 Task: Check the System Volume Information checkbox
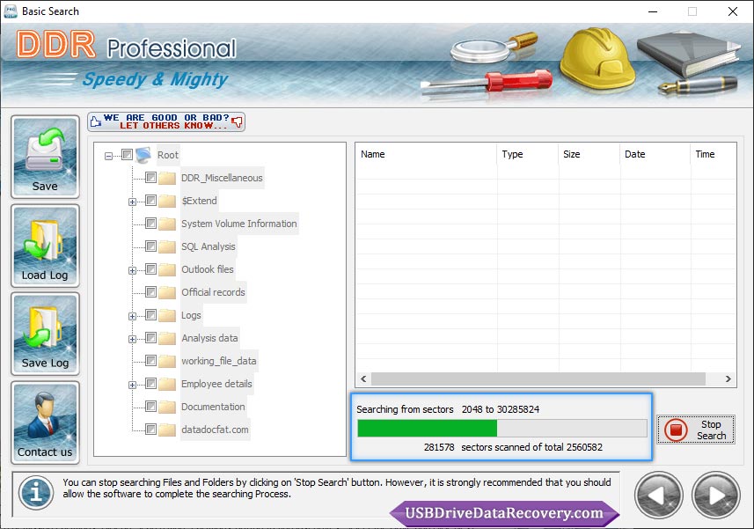[150, 224]
